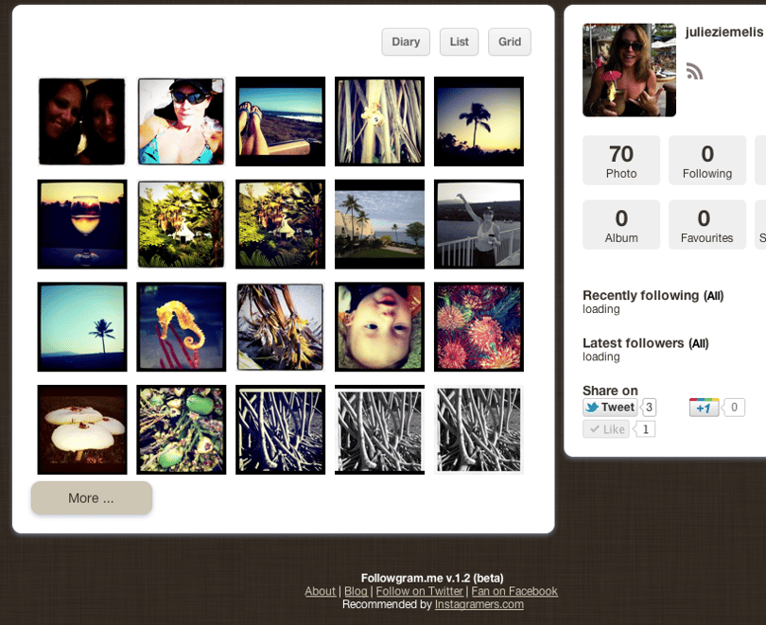Open the 0 Album stat tile

tap(621, 225)
